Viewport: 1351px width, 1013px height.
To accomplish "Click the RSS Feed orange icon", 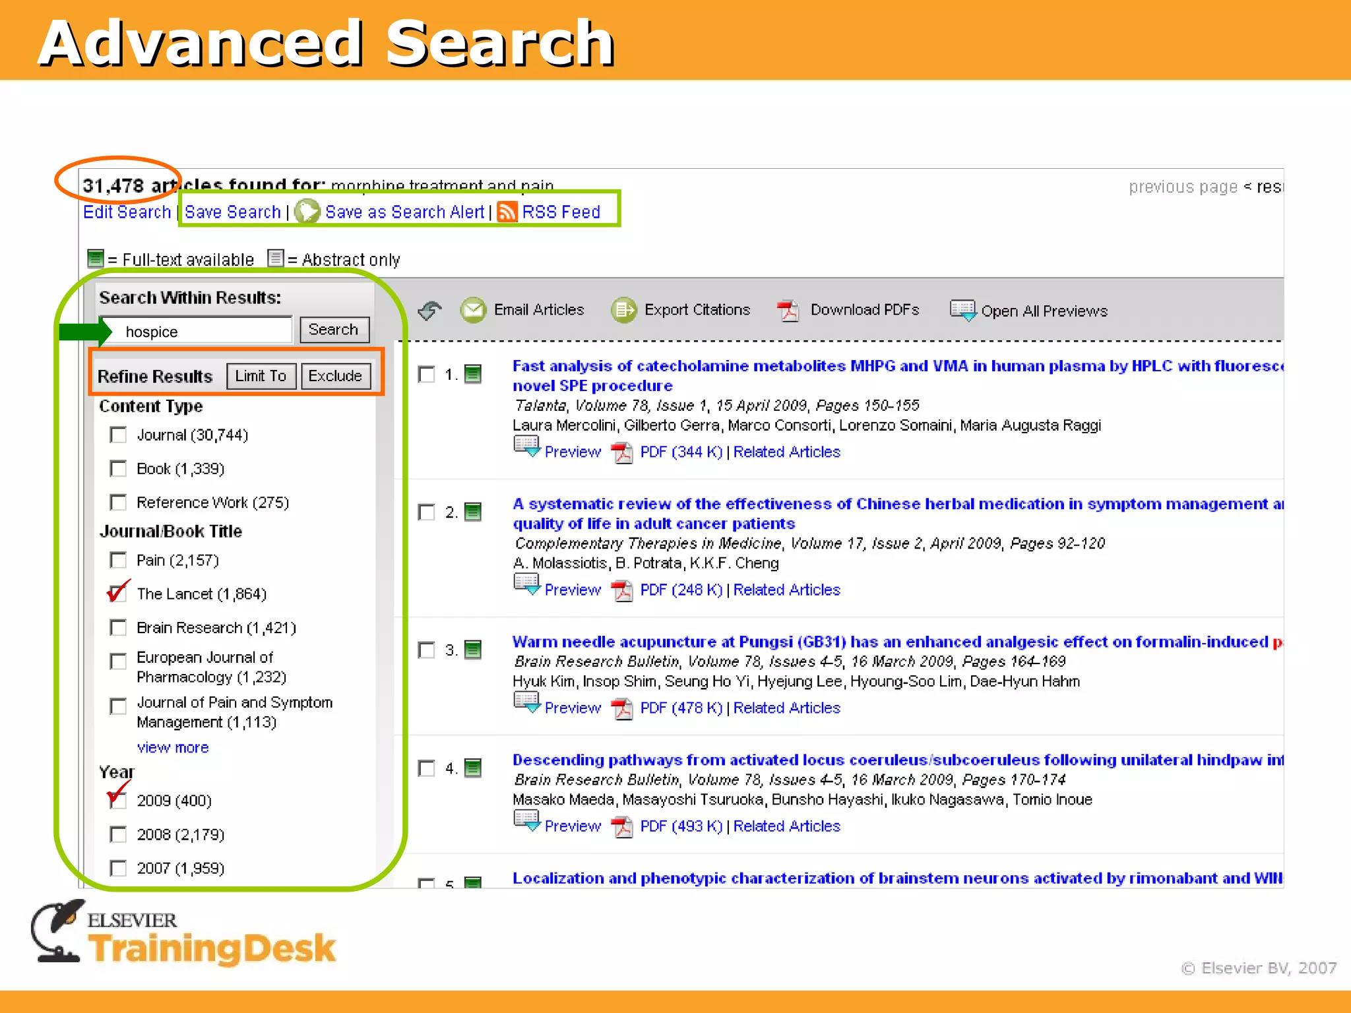I will 507,212.
